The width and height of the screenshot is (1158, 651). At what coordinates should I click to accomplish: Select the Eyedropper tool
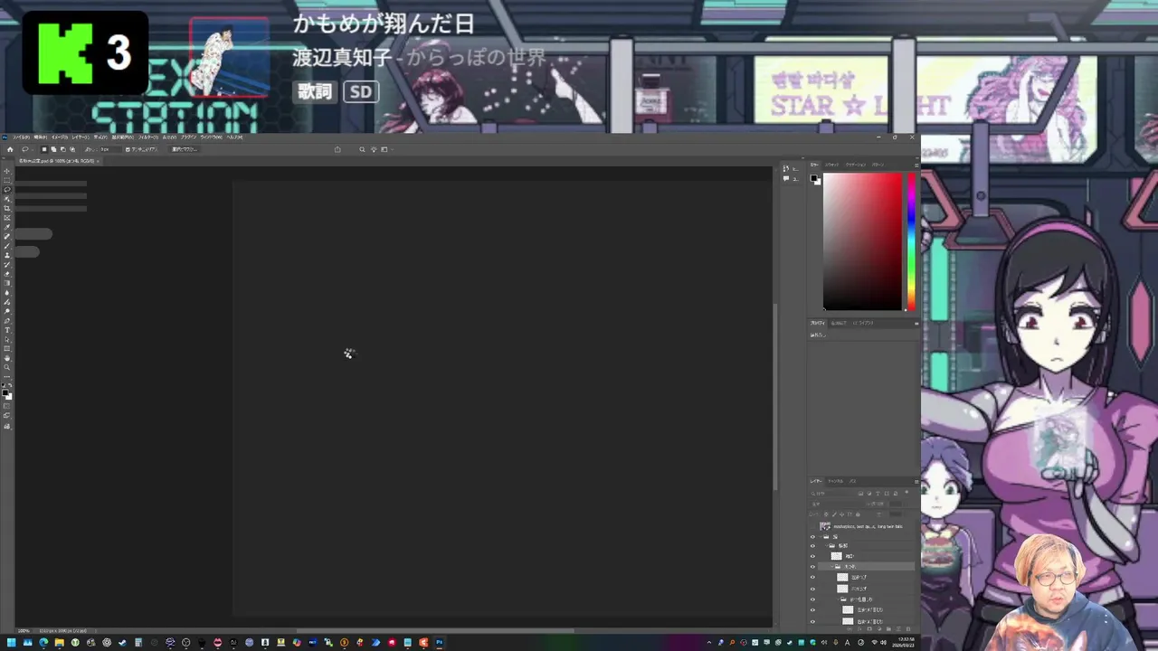[7, 228]
